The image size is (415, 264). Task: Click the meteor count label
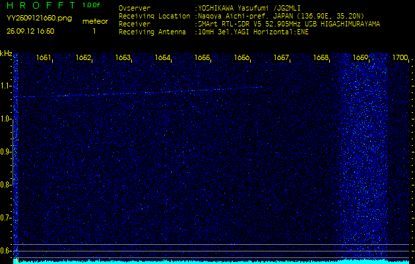(94, 21)
